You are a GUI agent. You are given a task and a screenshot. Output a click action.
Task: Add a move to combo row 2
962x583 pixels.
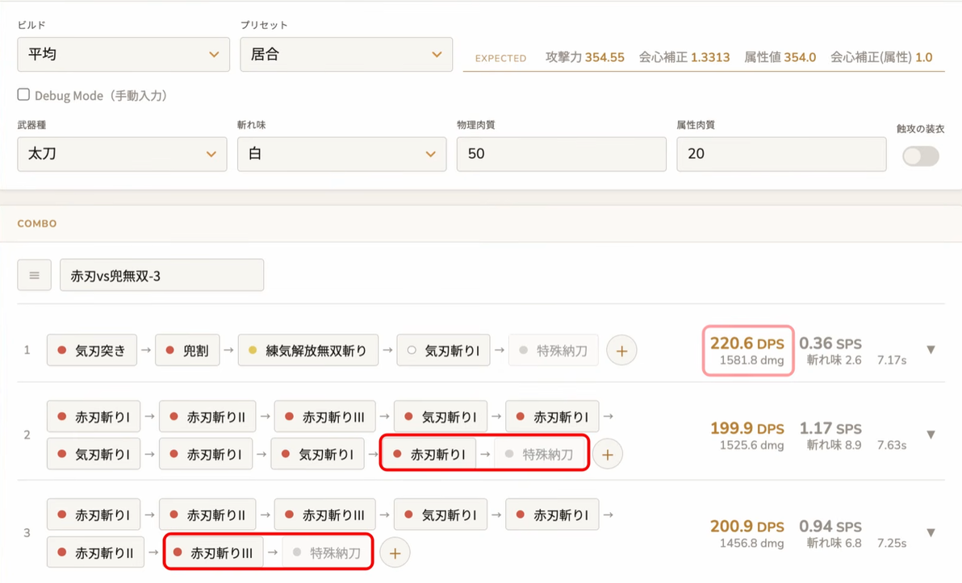click(x=608, y=454)
